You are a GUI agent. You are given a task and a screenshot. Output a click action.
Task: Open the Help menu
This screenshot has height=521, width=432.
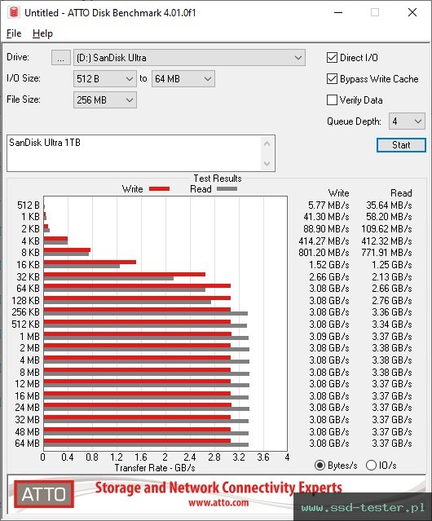click(42, 33)
